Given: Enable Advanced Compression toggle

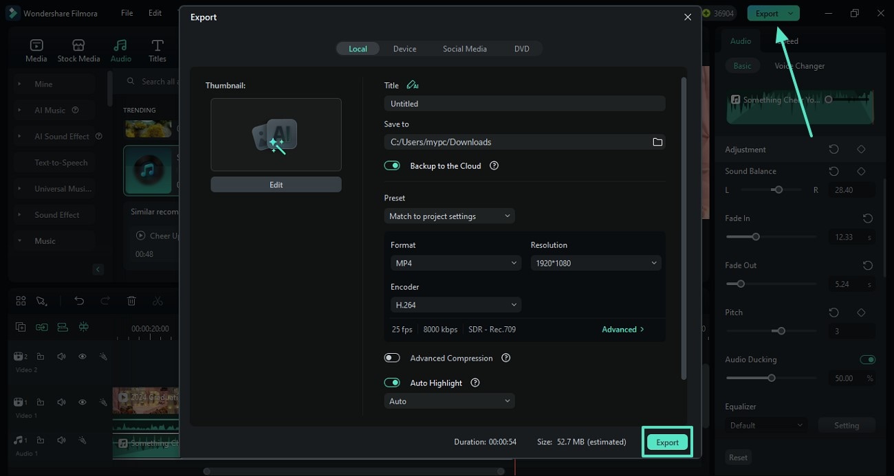Looking at the screenshot, I should [x=392, y=358].
